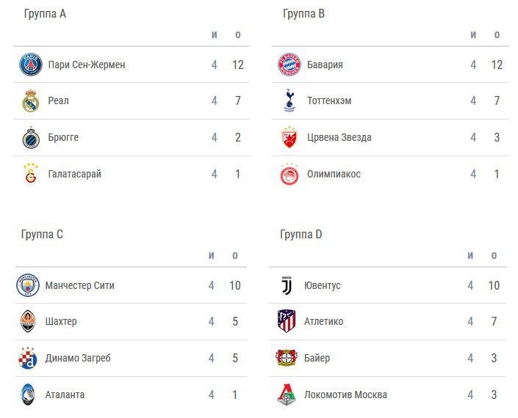Click the Real Madrid crest icon
The height and width of the screenshot is (418, 518).
tap(30, 101)
